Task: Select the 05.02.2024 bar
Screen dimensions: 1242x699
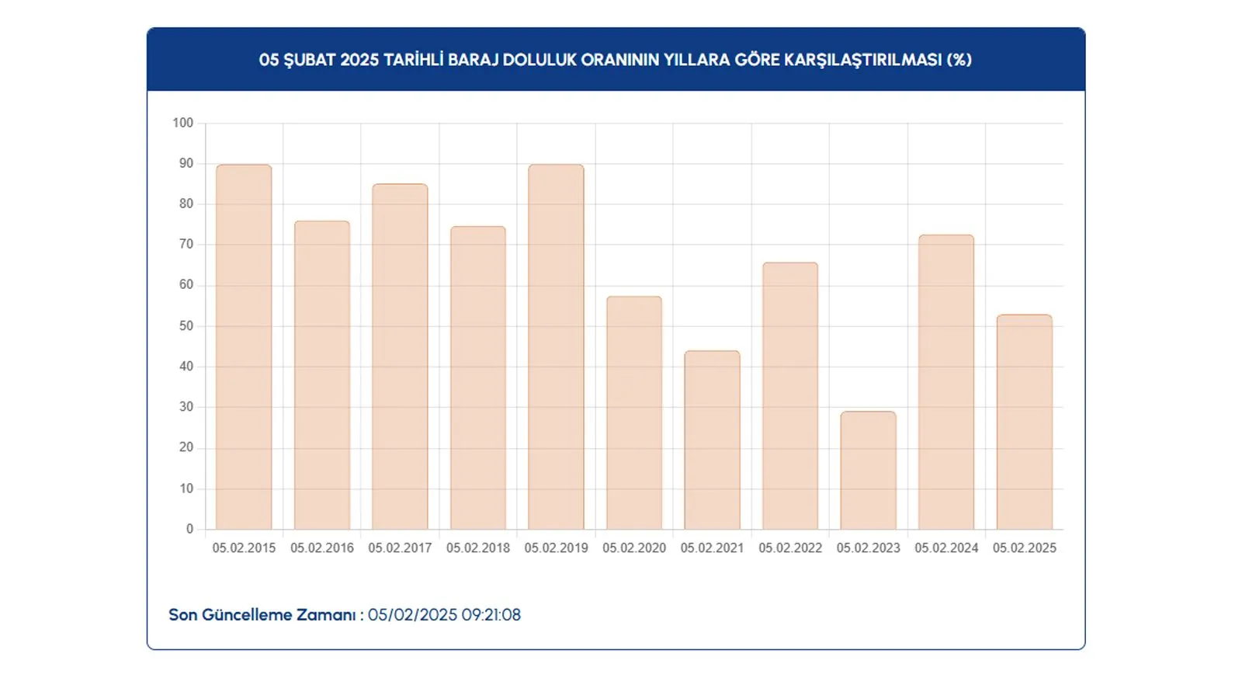Action: pyautogui.click(x=946, y=382)
